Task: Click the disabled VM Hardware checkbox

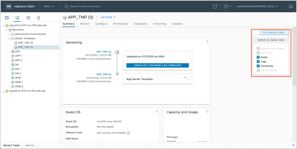Action: (258, 70)
